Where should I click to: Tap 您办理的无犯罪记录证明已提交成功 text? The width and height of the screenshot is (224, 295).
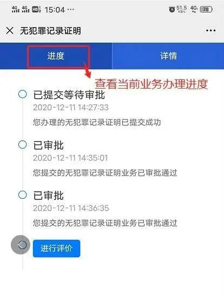tap(97, 122)
